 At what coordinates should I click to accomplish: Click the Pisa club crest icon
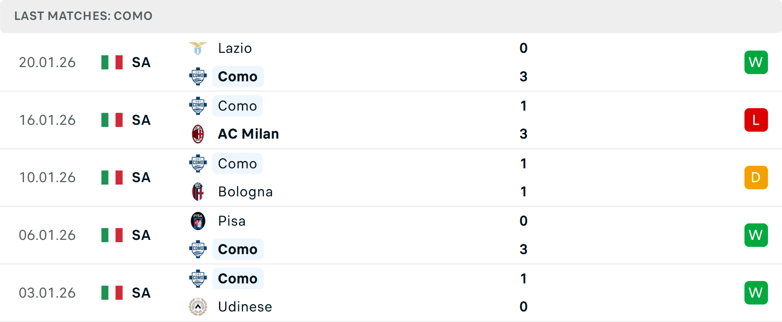point(198,221)
